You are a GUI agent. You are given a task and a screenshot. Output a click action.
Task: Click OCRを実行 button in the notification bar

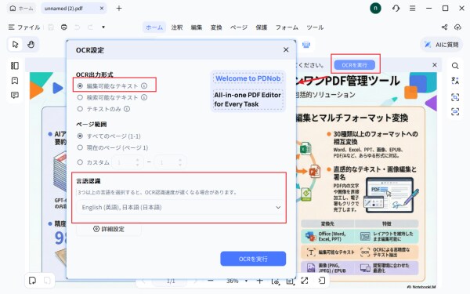pos(354,65)
